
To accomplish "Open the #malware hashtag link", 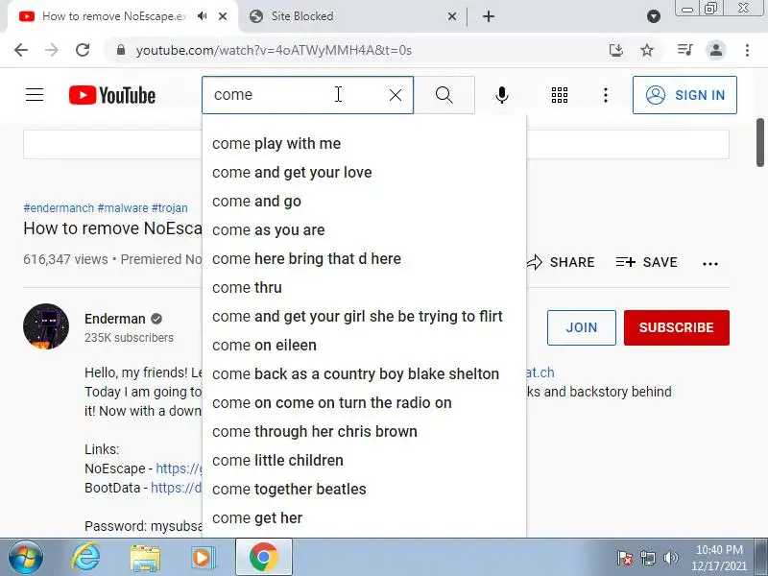I will [123, 208].
